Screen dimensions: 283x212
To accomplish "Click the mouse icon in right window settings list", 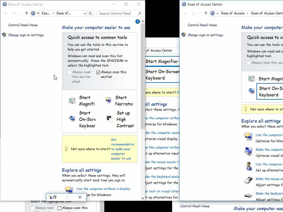I will click(x=248, y=180).
